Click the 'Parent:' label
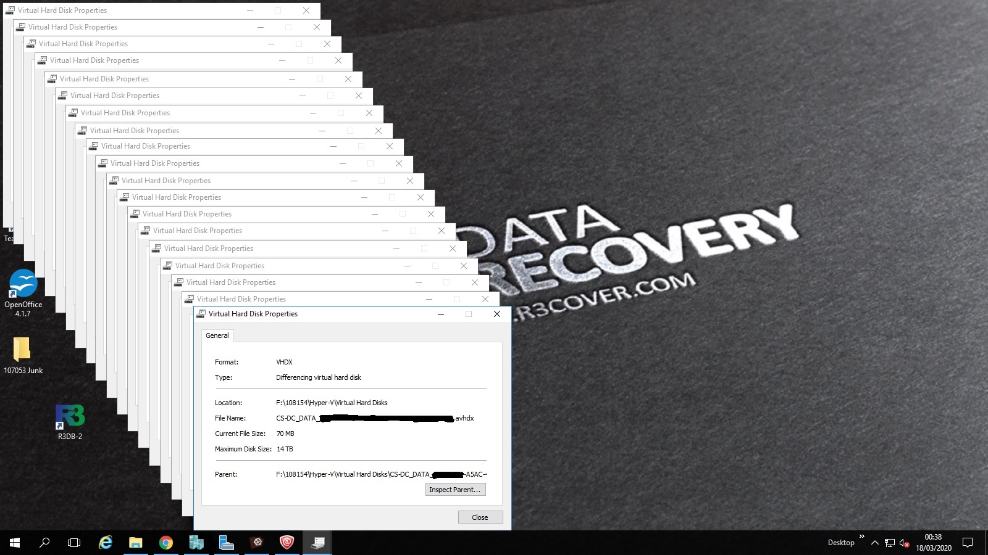The image size is (988, 555). (226, 474)
